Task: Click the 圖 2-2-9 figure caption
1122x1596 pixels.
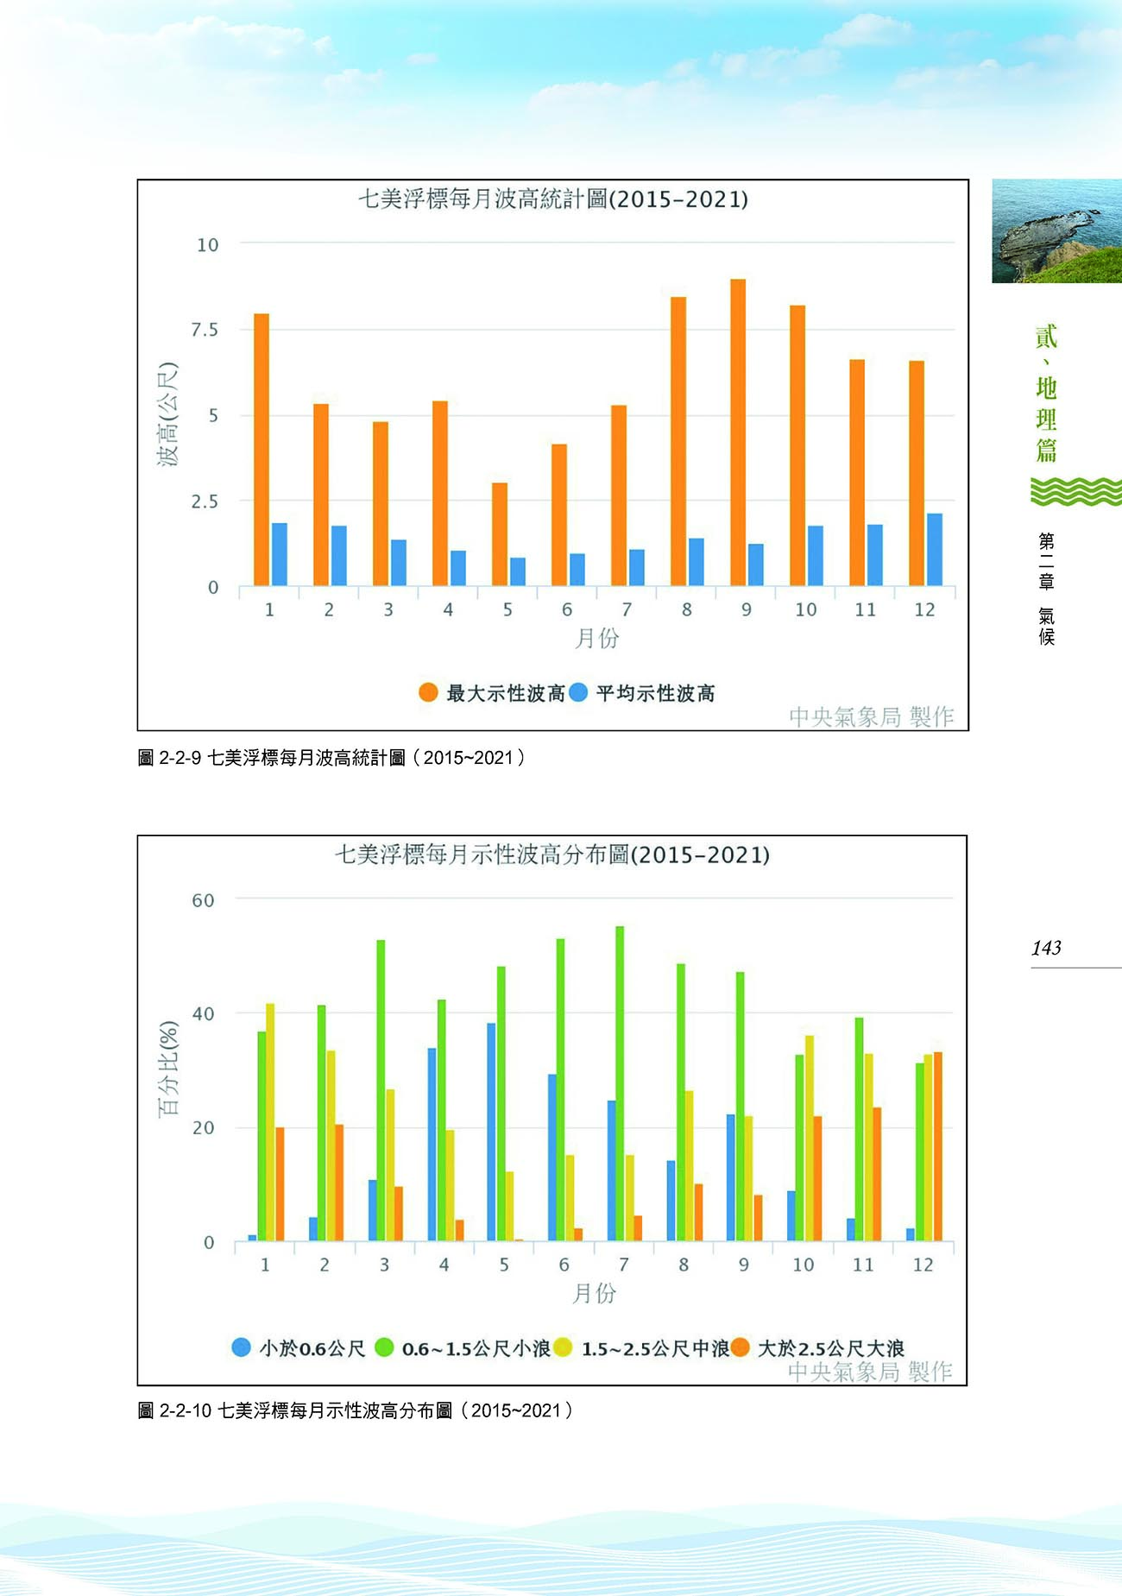Action: 331,758
